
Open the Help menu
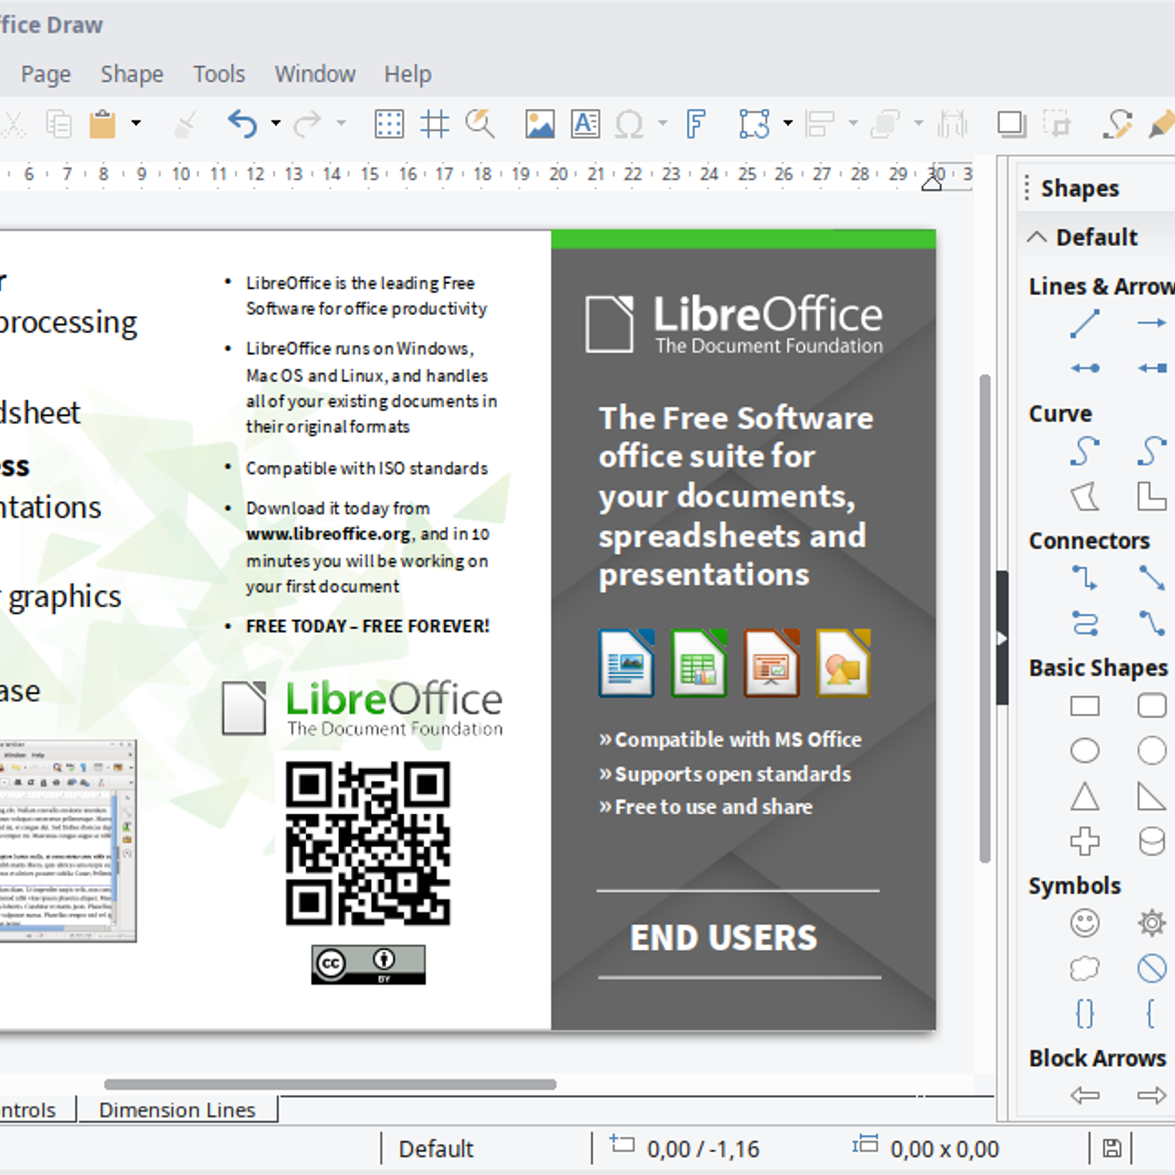[408, 74]
